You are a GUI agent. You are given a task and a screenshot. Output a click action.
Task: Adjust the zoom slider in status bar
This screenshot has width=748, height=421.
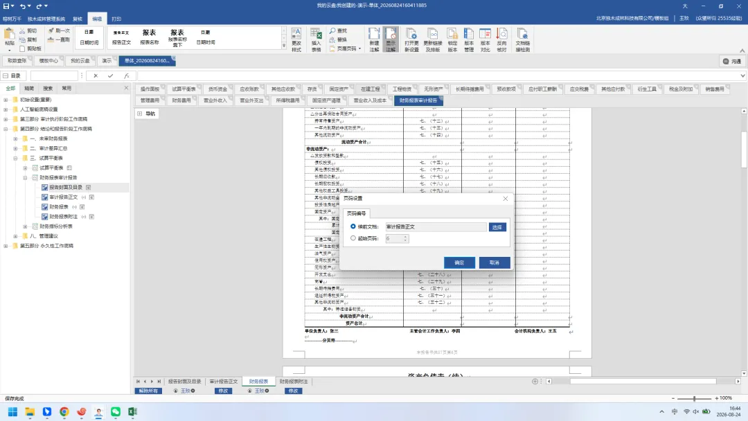tap(695, 398)
